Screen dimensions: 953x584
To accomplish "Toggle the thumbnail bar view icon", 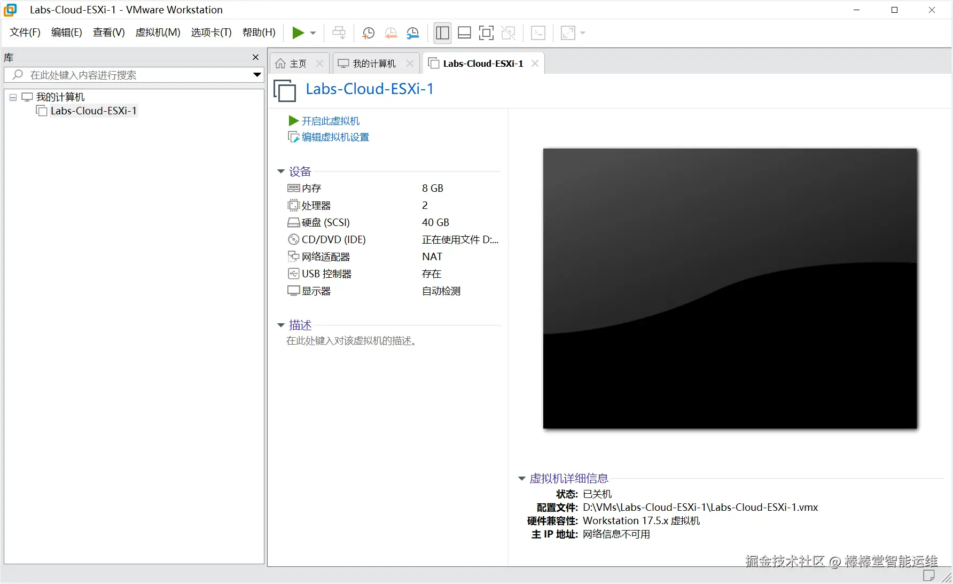I will [464, 33].
